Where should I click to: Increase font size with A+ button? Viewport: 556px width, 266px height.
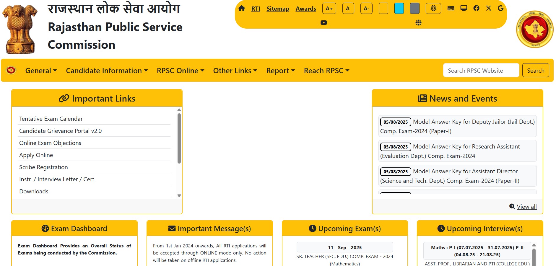pyautogui.click(x=329, y=9)
